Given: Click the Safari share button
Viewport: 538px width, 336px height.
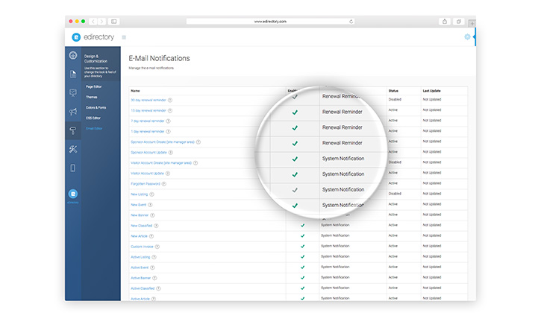Looking at the screenshot, I should tap(445, 22).
